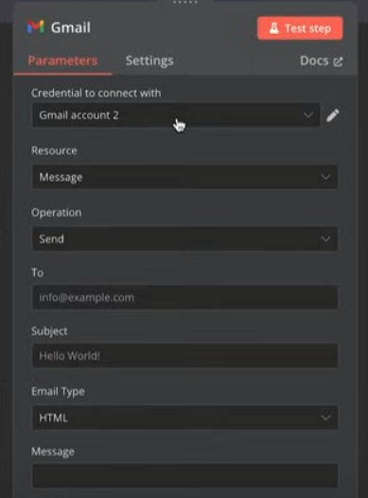
Task: Open the Email Type dropdown showing HTML
Action: [x=185, y=418]
